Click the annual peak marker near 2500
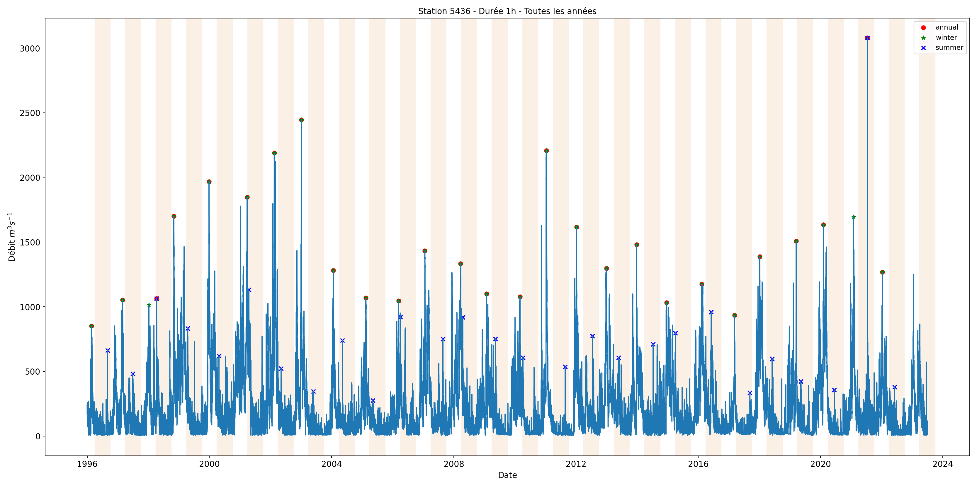977x488 pixels. tap(301, 120)
